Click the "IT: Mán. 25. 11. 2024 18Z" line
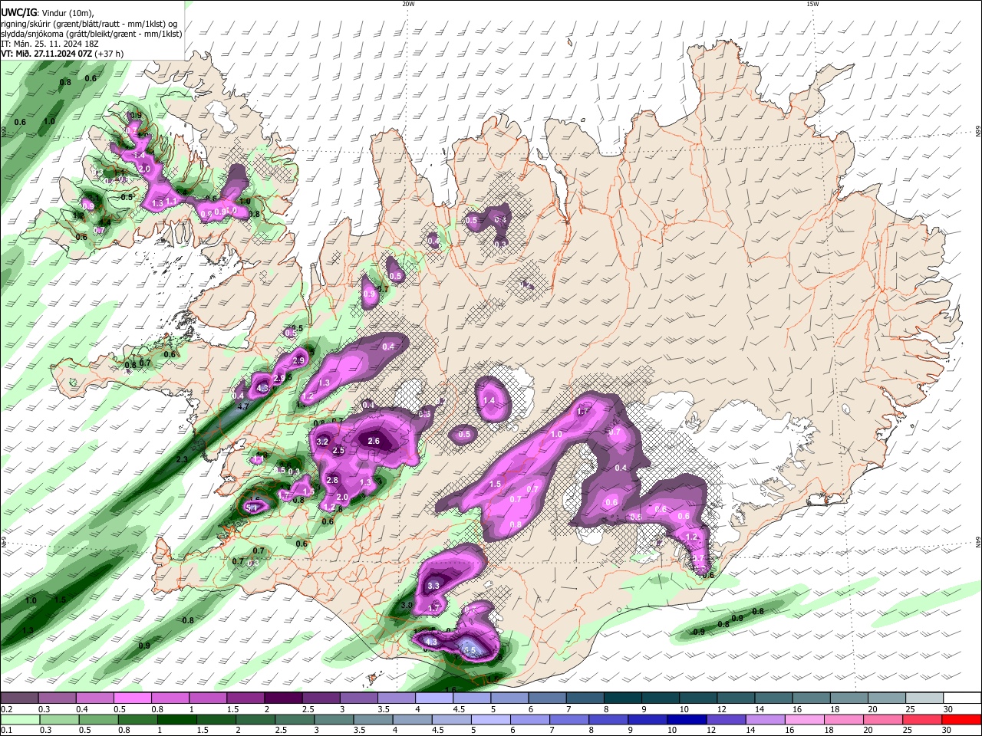The height and width of the screenshot is (736, 982). [x=51, y=44]
